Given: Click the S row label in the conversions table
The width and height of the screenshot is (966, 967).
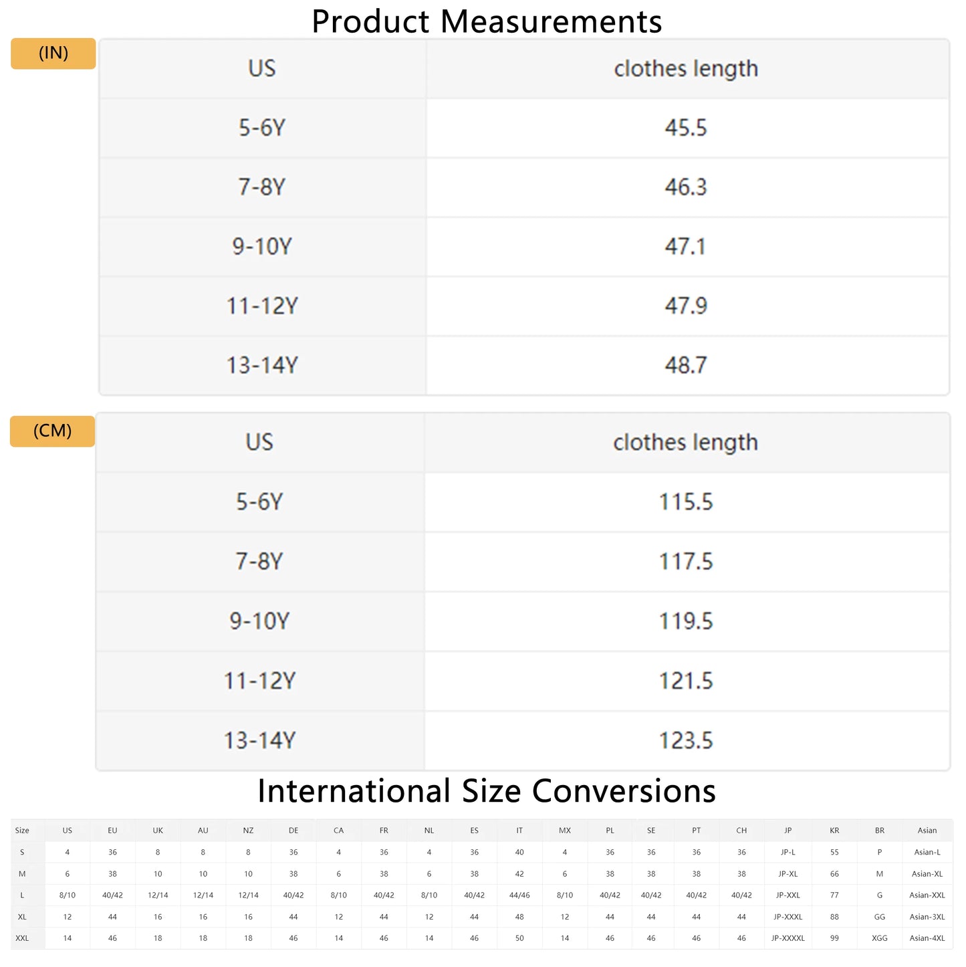Looking at the screenshot, I should pyautogui.click(x=22, y=853).
